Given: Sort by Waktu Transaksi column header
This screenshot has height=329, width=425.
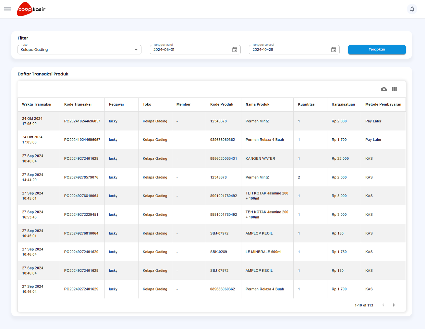Looking at the screenshot, I should (37, 104).
